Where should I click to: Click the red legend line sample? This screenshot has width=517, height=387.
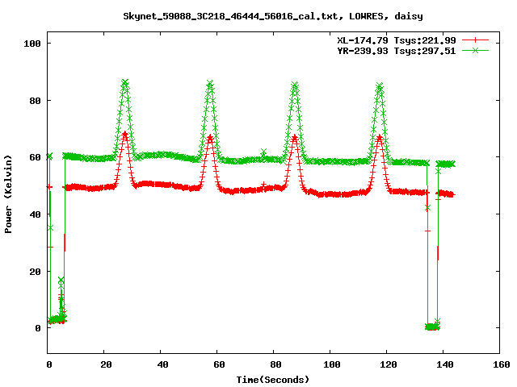click(x=475, y=40)
